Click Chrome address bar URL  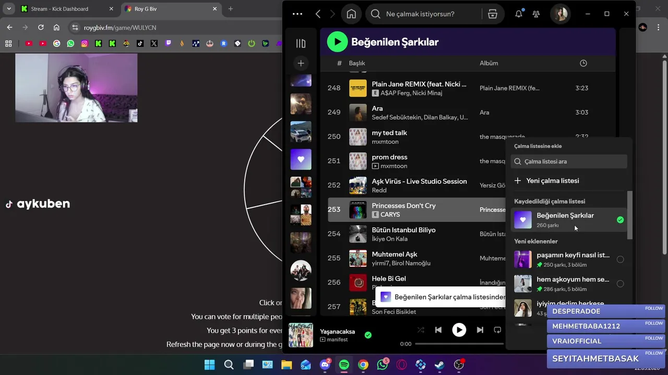[120, 28]
